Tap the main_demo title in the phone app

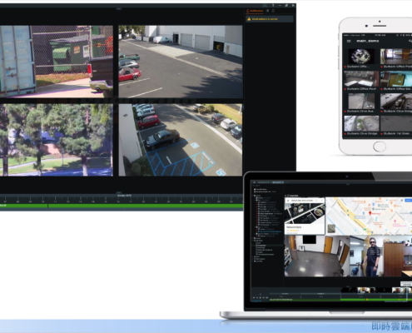coord(367,41)
